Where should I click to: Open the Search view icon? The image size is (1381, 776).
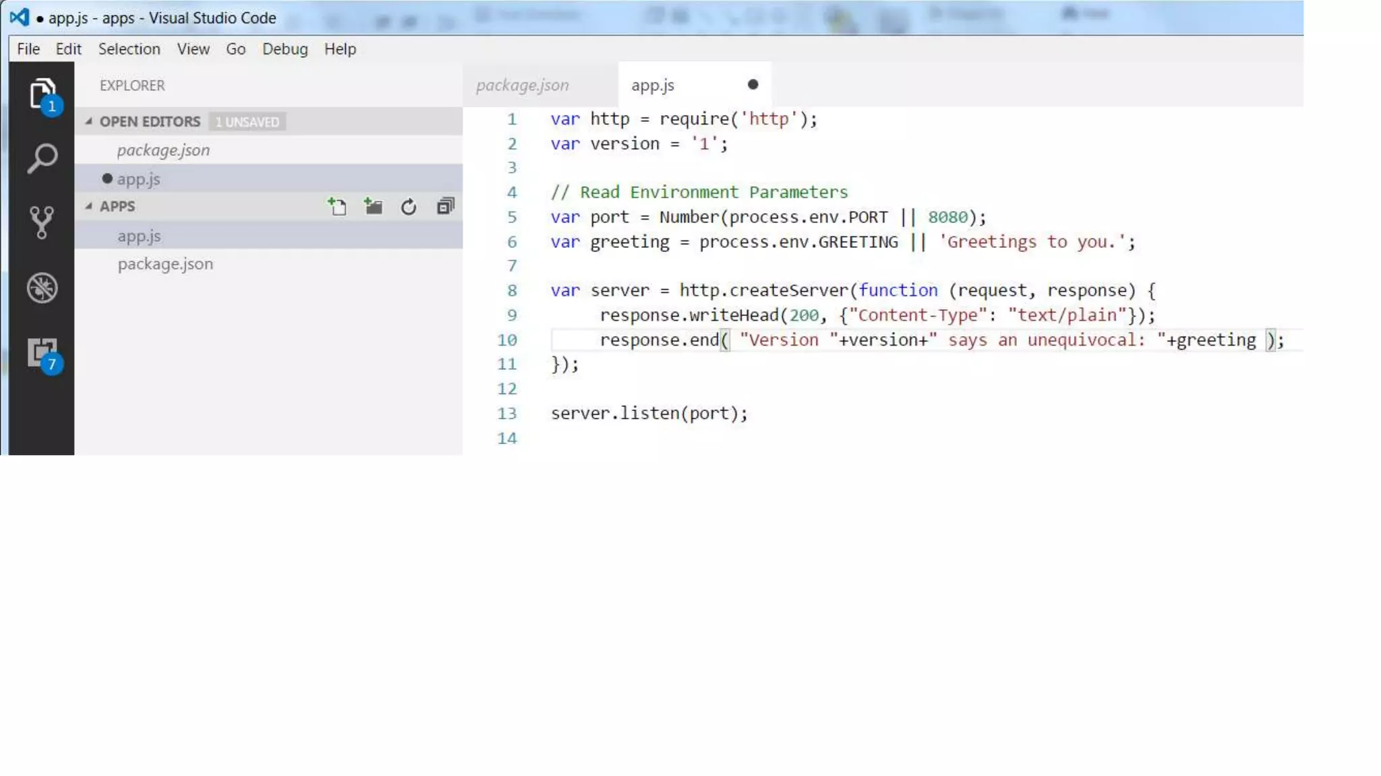[x=42, y=159]
